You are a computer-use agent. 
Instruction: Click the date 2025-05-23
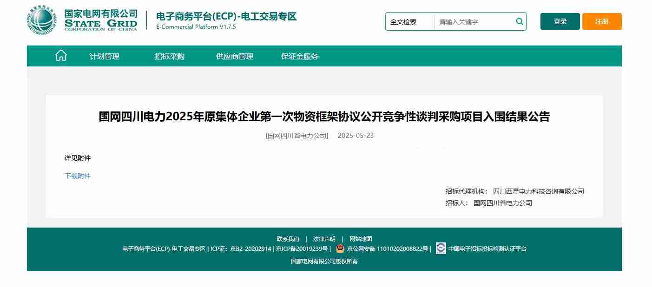pyautogui.click(x=356, y=136)
